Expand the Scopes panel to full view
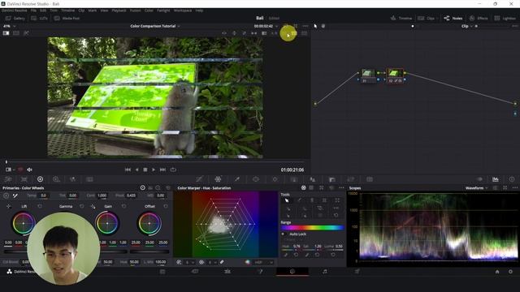Screen dimensions: 520x292 pos(505,187)
